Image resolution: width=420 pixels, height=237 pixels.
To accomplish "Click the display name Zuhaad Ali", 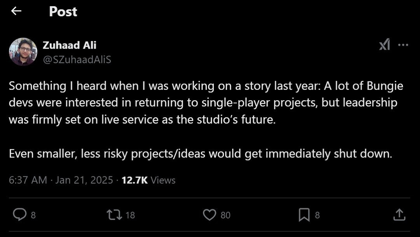I will point(69,45).
